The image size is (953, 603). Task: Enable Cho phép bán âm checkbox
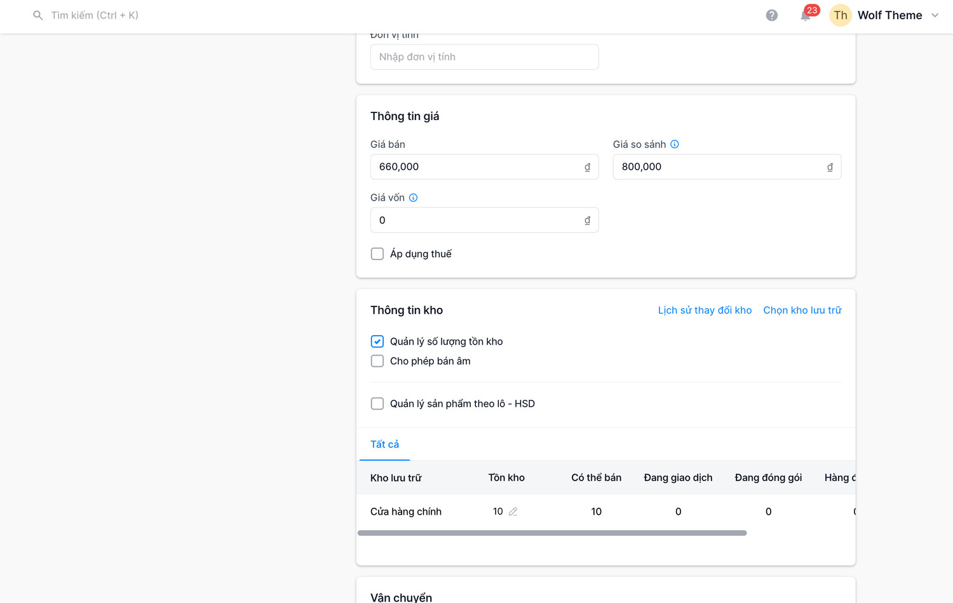click(377, 361)
